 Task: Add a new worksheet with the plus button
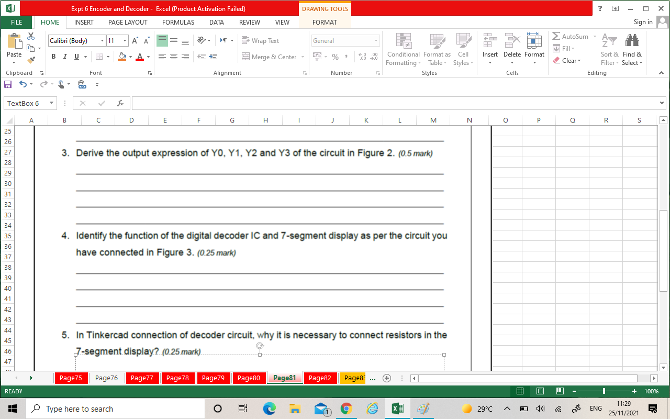point(386,378)
